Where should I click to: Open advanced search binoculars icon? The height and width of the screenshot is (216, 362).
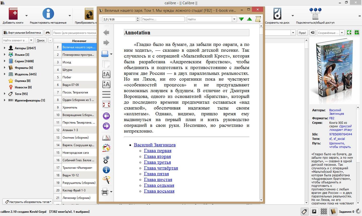[x=48, y=33]
